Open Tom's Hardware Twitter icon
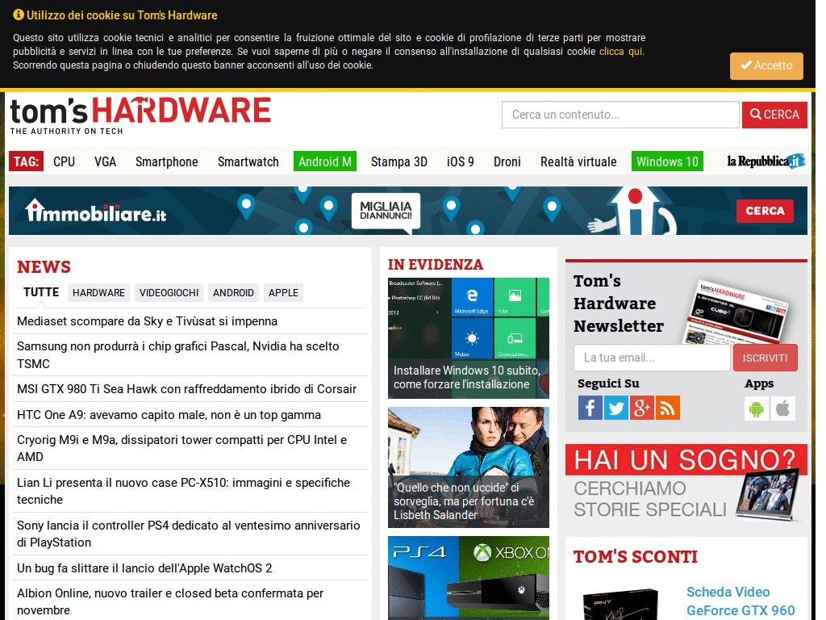Image resolution: width=826 pixels, height=620 pixels. click(615, 408)
